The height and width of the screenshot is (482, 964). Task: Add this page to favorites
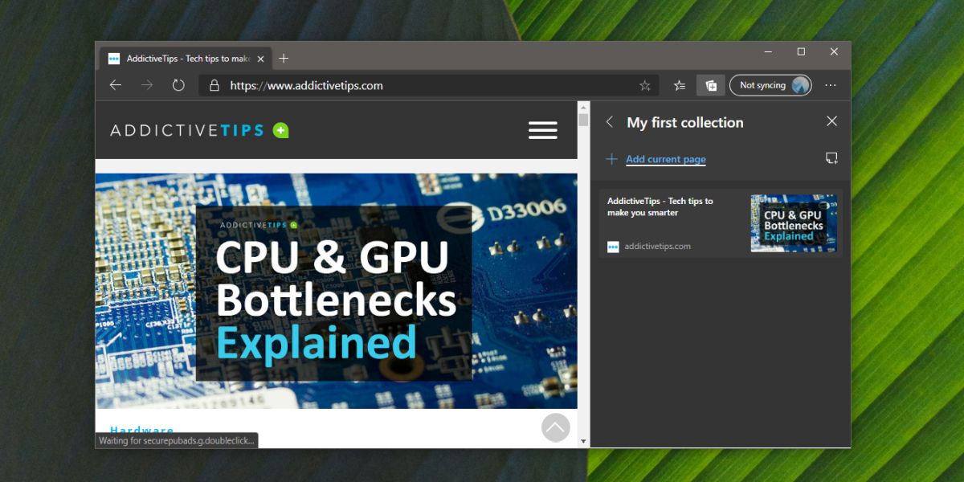[644, 85]
